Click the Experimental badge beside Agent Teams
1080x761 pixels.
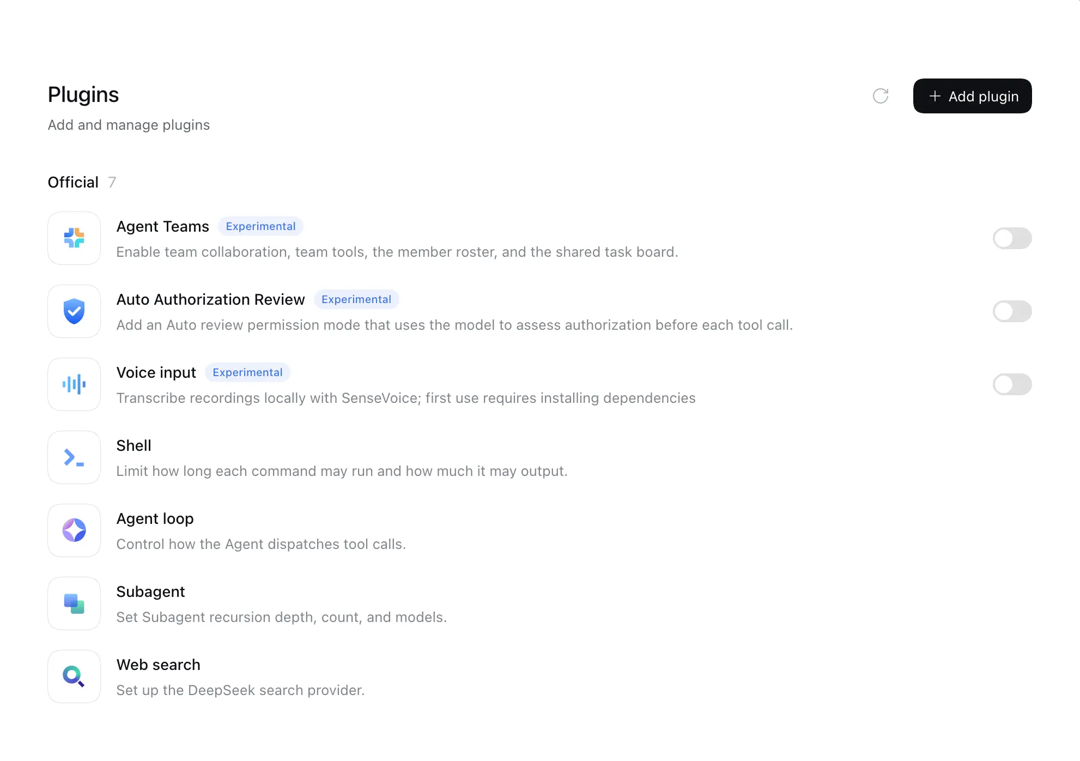coord(260,226)
